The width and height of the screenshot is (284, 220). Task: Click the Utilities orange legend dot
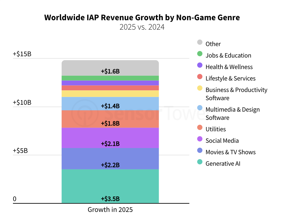[x=200, y=127]
